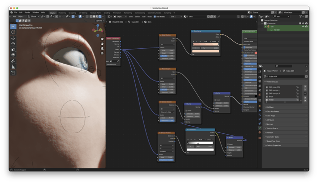This screenshot has width=318, height=183.
Task: Open the Slot 1 material slot dropdown
Action: click(x=176, y=16)
